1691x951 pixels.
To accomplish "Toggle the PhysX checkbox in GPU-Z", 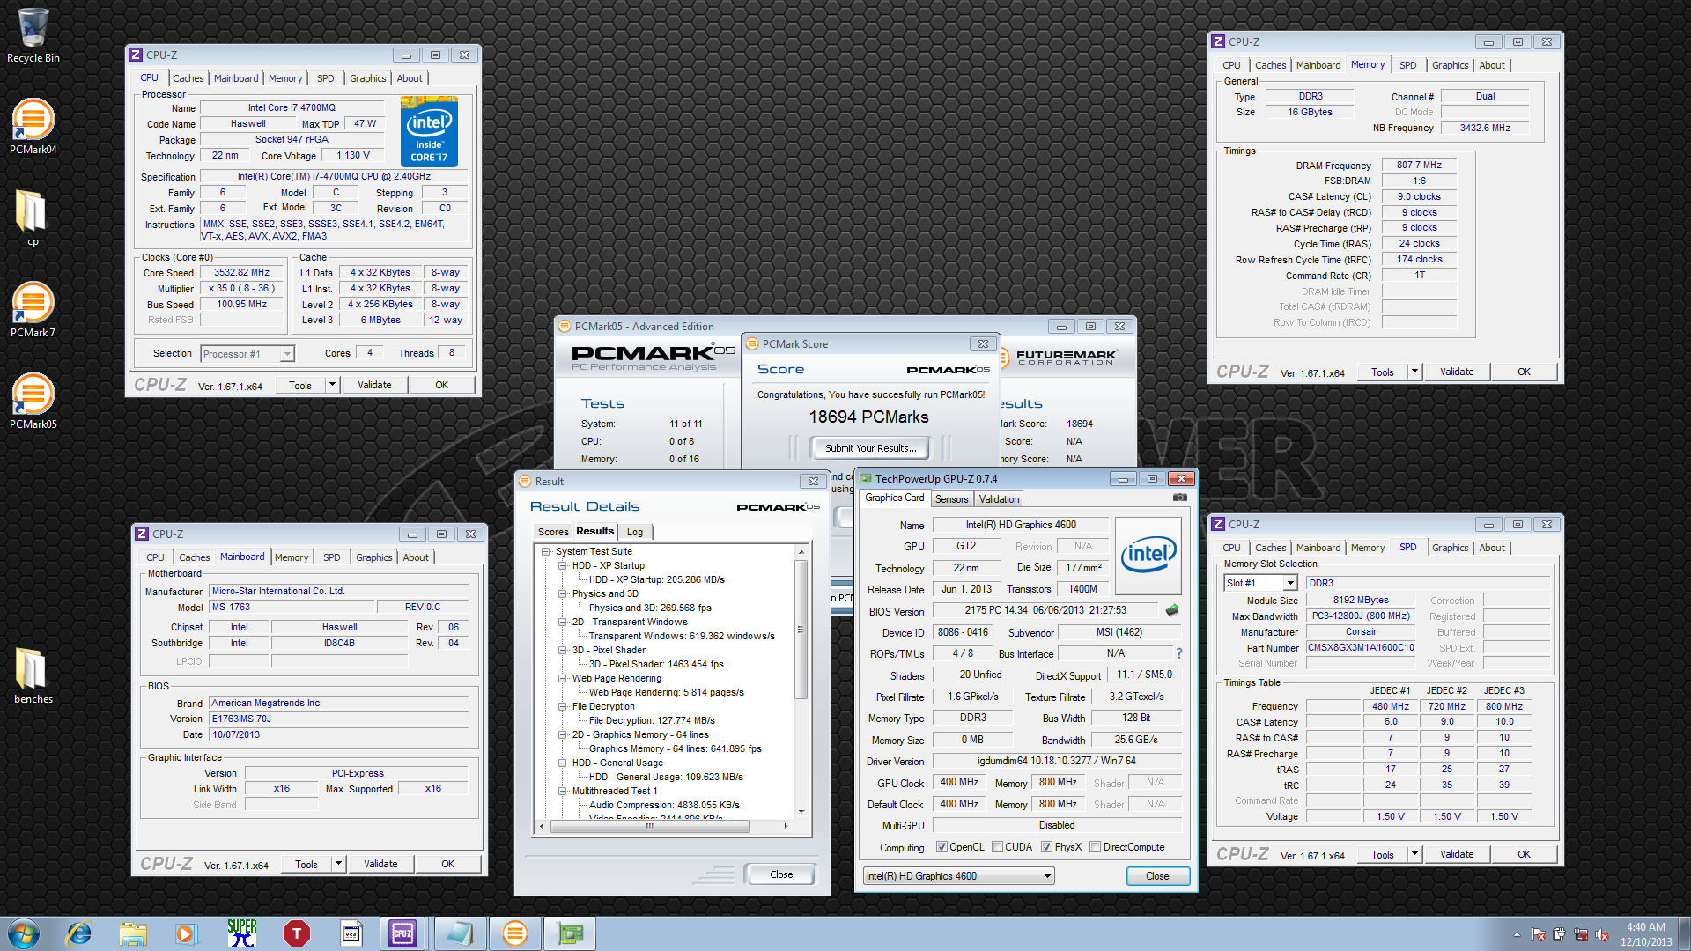I will click(x=1046, y=847).
